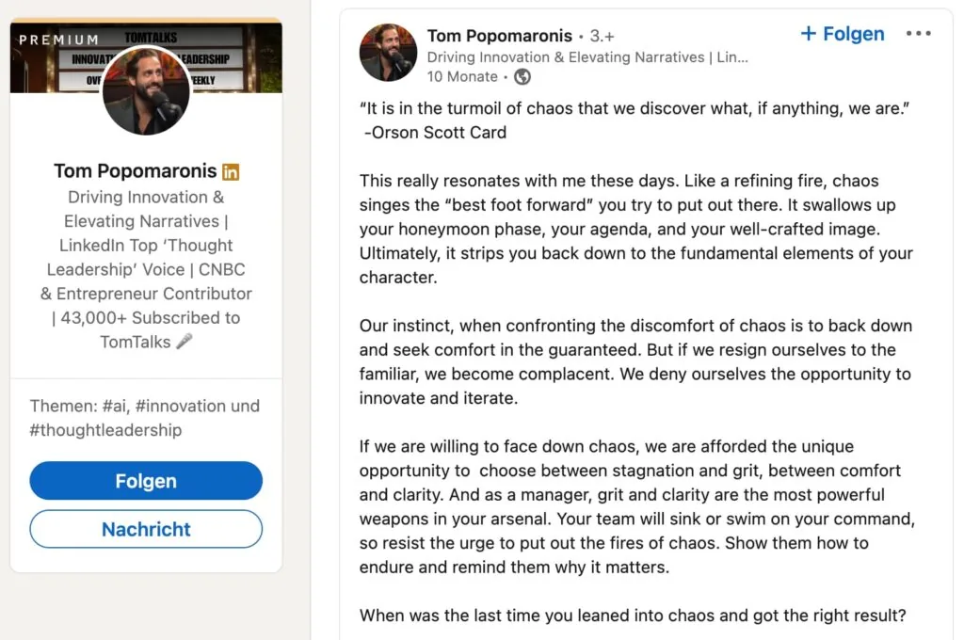Open the Tom Popomaronis sidebar profile name

point(136,171)
